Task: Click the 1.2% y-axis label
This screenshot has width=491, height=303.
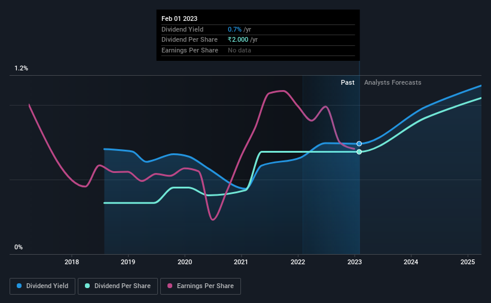Action: (22, 69)
